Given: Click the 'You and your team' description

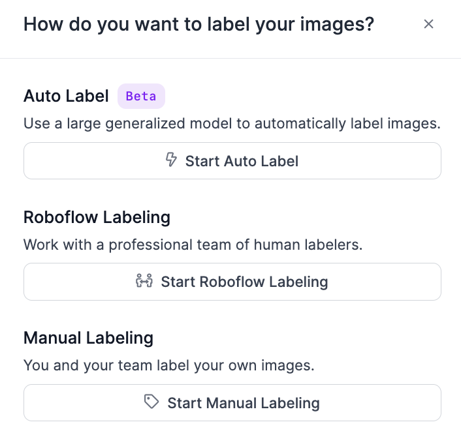Looking at the screenshot, I should [x=168, y=366].
